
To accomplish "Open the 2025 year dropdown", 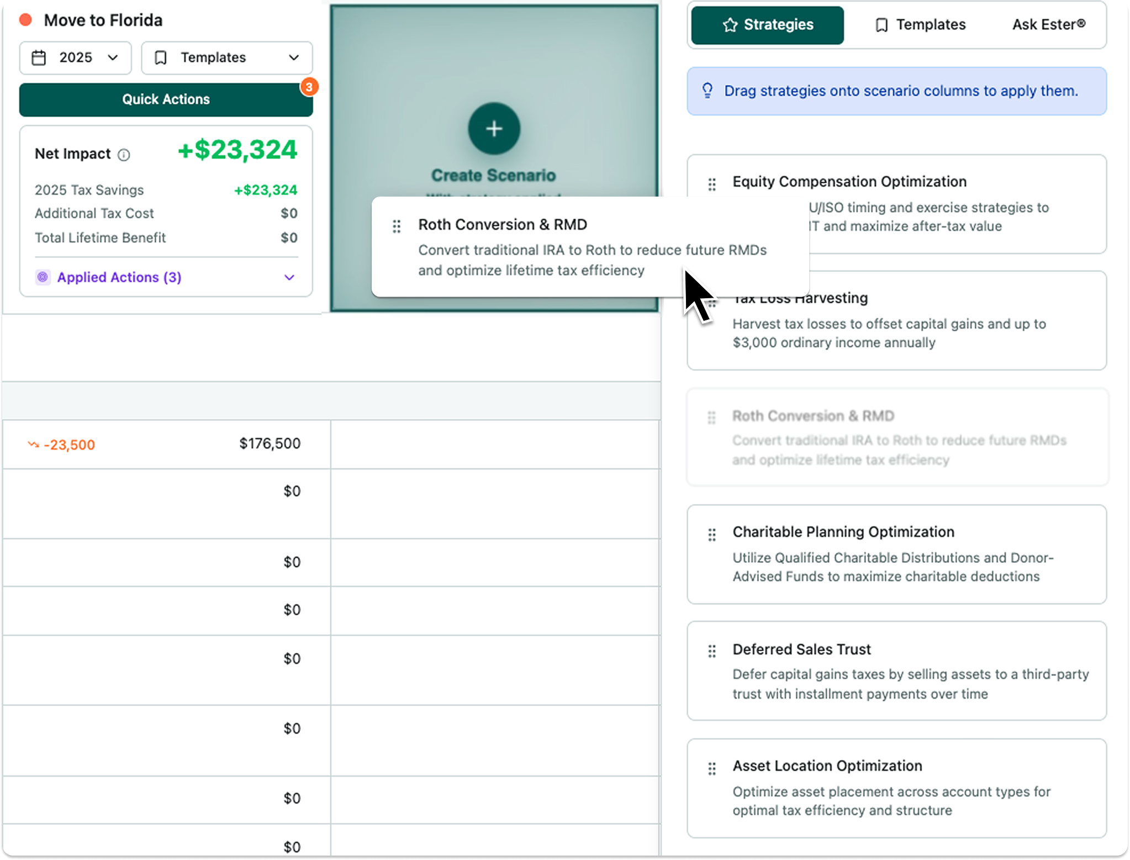I will [76, 58].
